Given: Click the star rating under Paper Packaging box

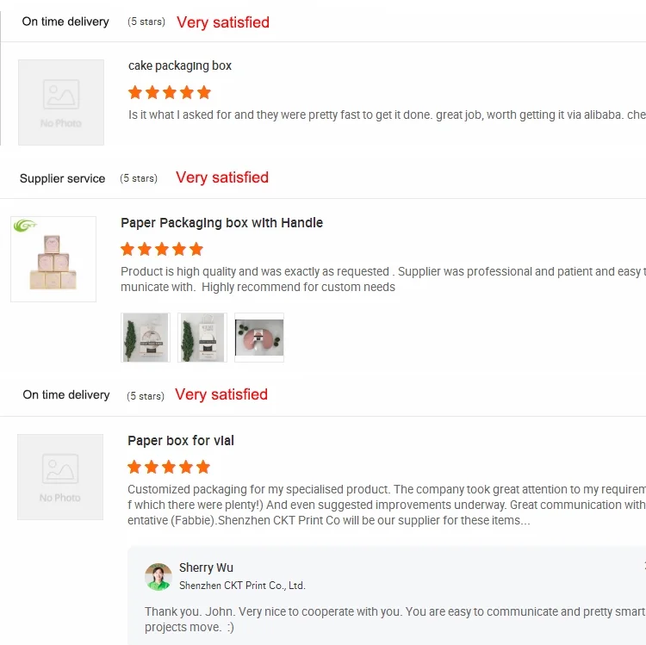Looking at the screenshot, I should coord(162,249).
